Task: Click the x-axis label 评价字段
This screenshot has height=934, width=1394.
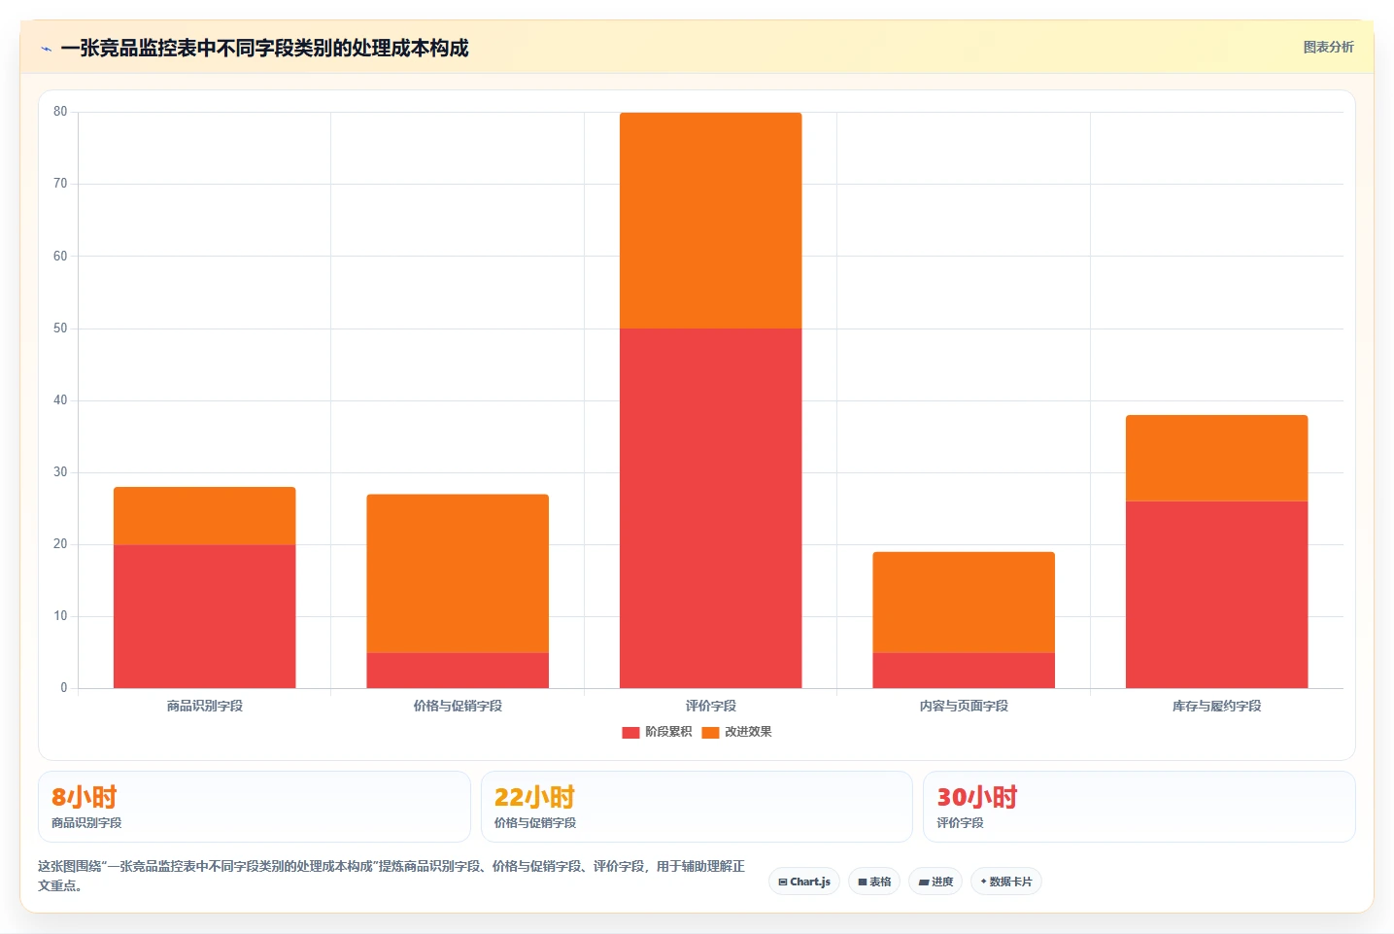Action: coord(711,706)
